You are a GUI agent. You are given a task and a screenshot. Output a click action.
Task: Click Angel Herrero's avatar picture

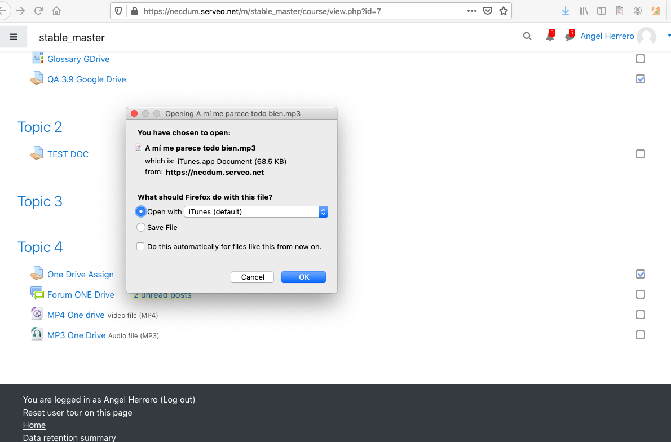[x=646, y=37]
